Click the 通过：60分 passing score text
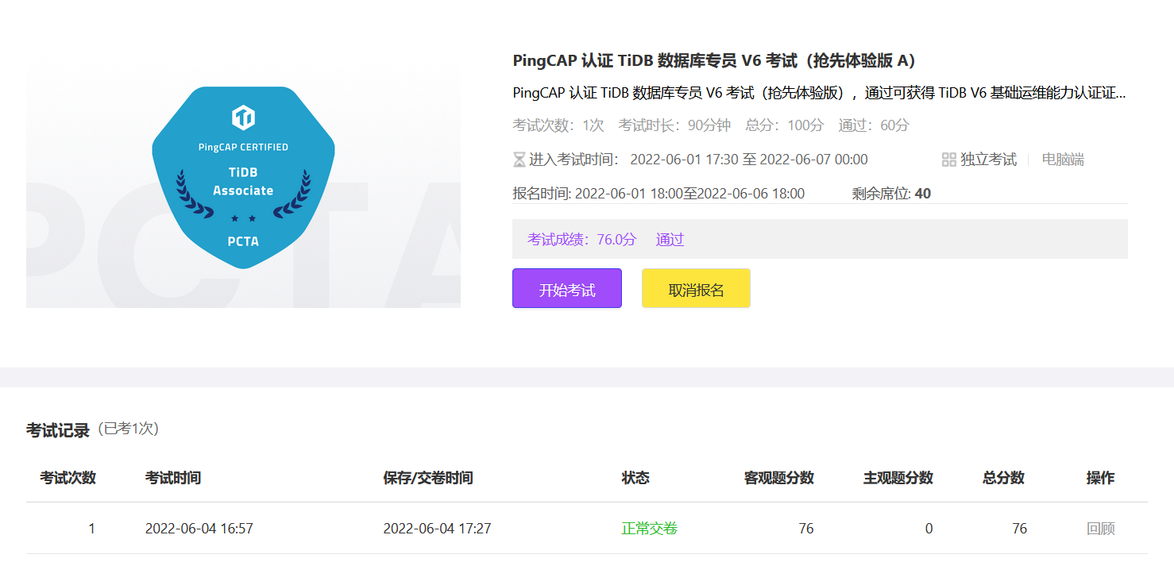Screen dimensions: 1174x585 [x=874, y=125]
